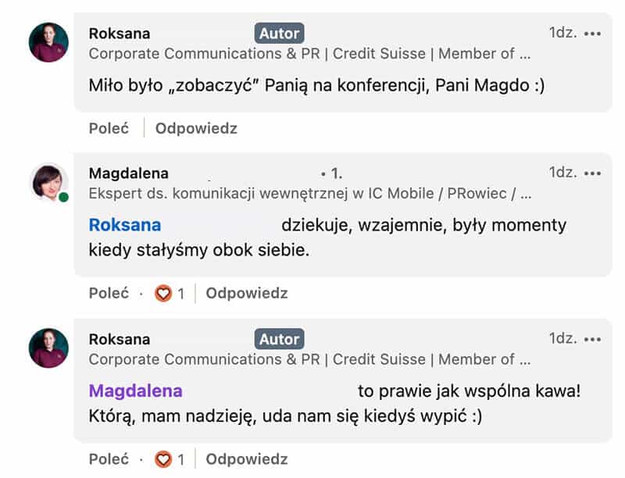
Task: Open purple Magdalena mention in Roksana's reply
Action: coord(135,391)
